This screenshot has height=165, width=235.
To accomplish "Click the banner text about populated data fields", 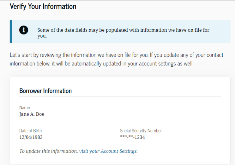I will click(x=123, y=30).
